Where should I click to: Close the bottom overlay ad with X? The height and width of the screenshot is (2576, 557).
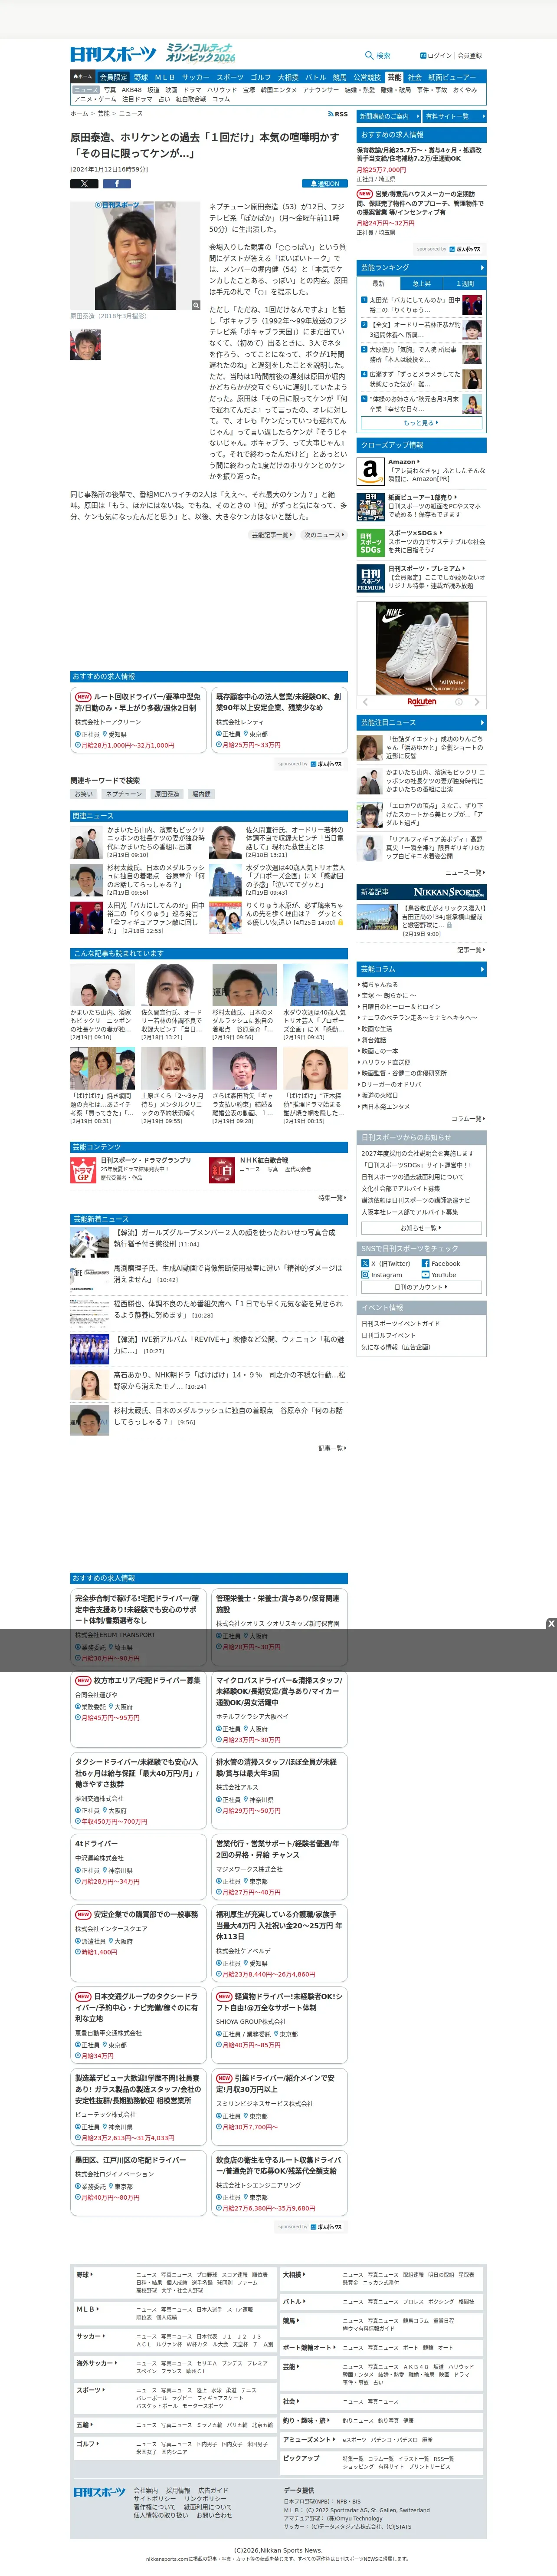coord(550,1624)
